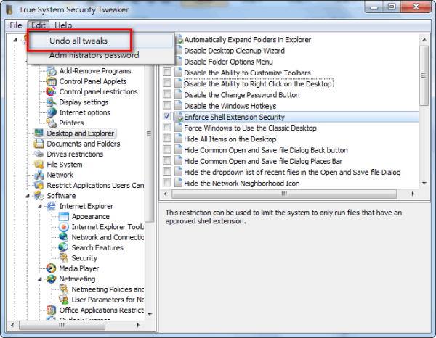The image size is (436, 338).
Task: Click the Appearance window icon
Action: click(x=64, y=216)
